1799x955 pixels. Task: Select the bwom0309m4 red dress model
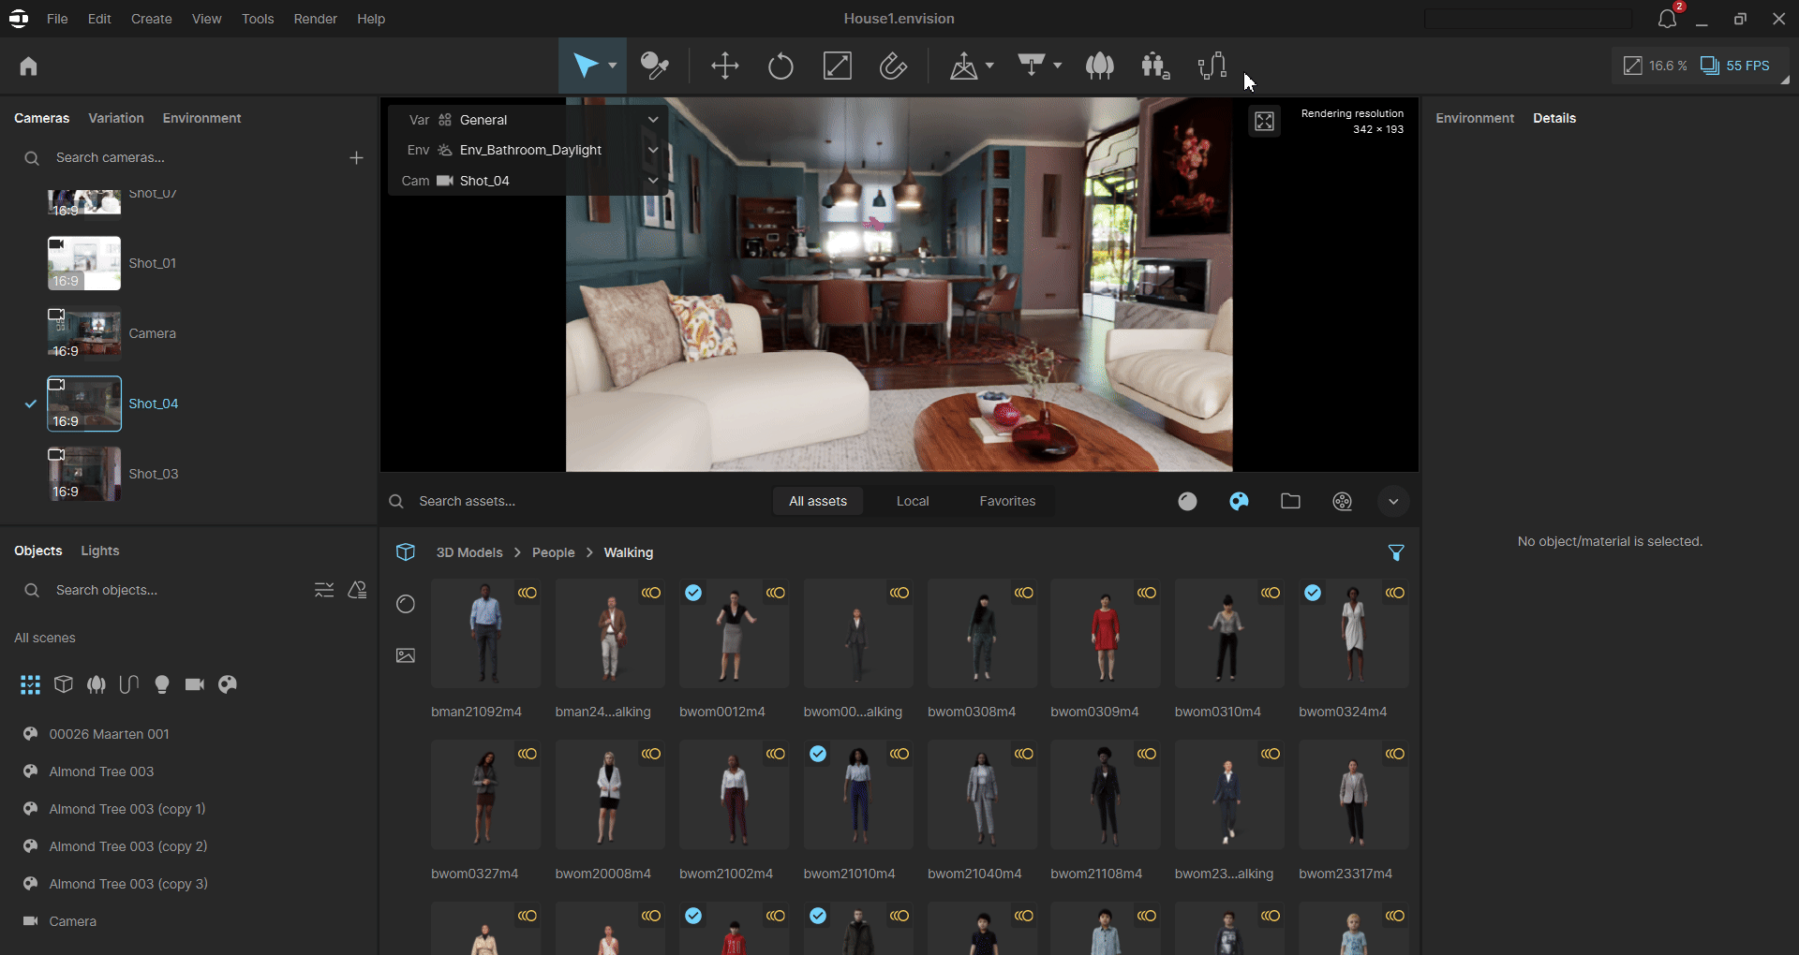point(1105,634)
